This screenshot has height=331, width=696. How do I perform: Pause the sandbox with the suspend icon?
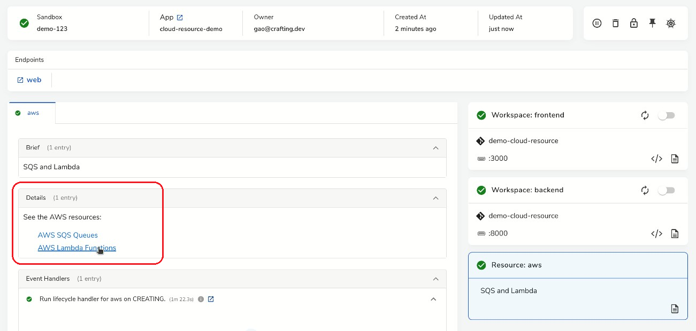(597, 23)
